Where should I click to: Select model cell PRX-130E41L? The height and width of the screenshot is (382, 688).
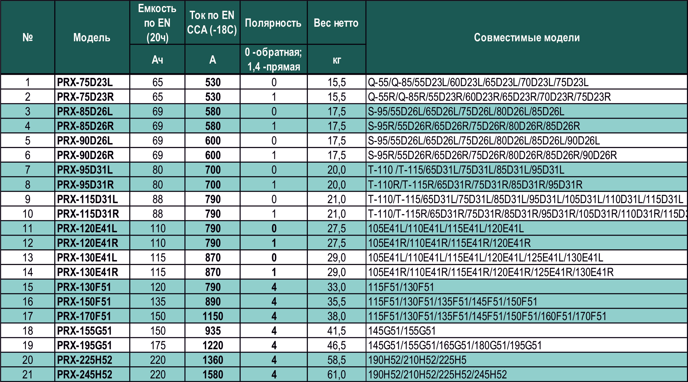click(x=92, y=257)
